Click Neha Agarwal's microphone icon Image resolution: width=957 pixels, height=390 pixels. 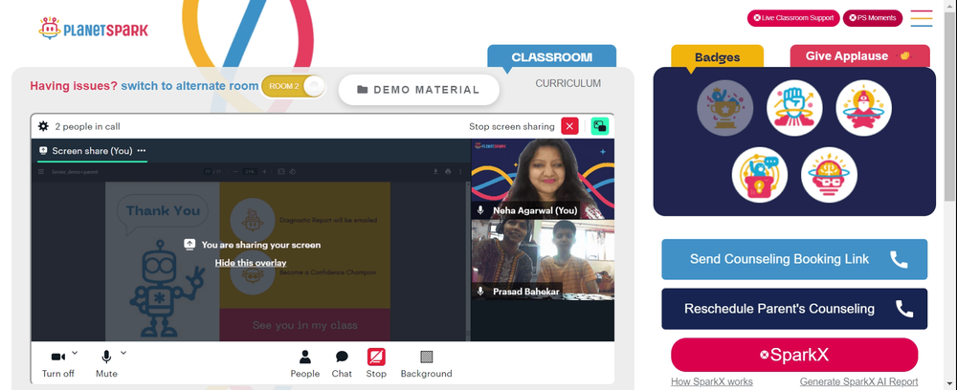point(481,210)
